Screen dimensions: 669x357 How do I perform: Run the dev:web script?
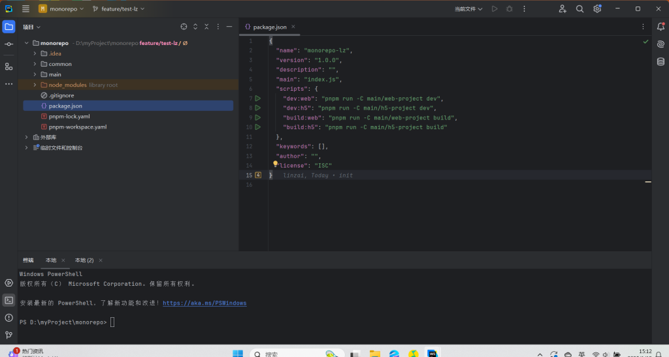(x=257, y=99)
